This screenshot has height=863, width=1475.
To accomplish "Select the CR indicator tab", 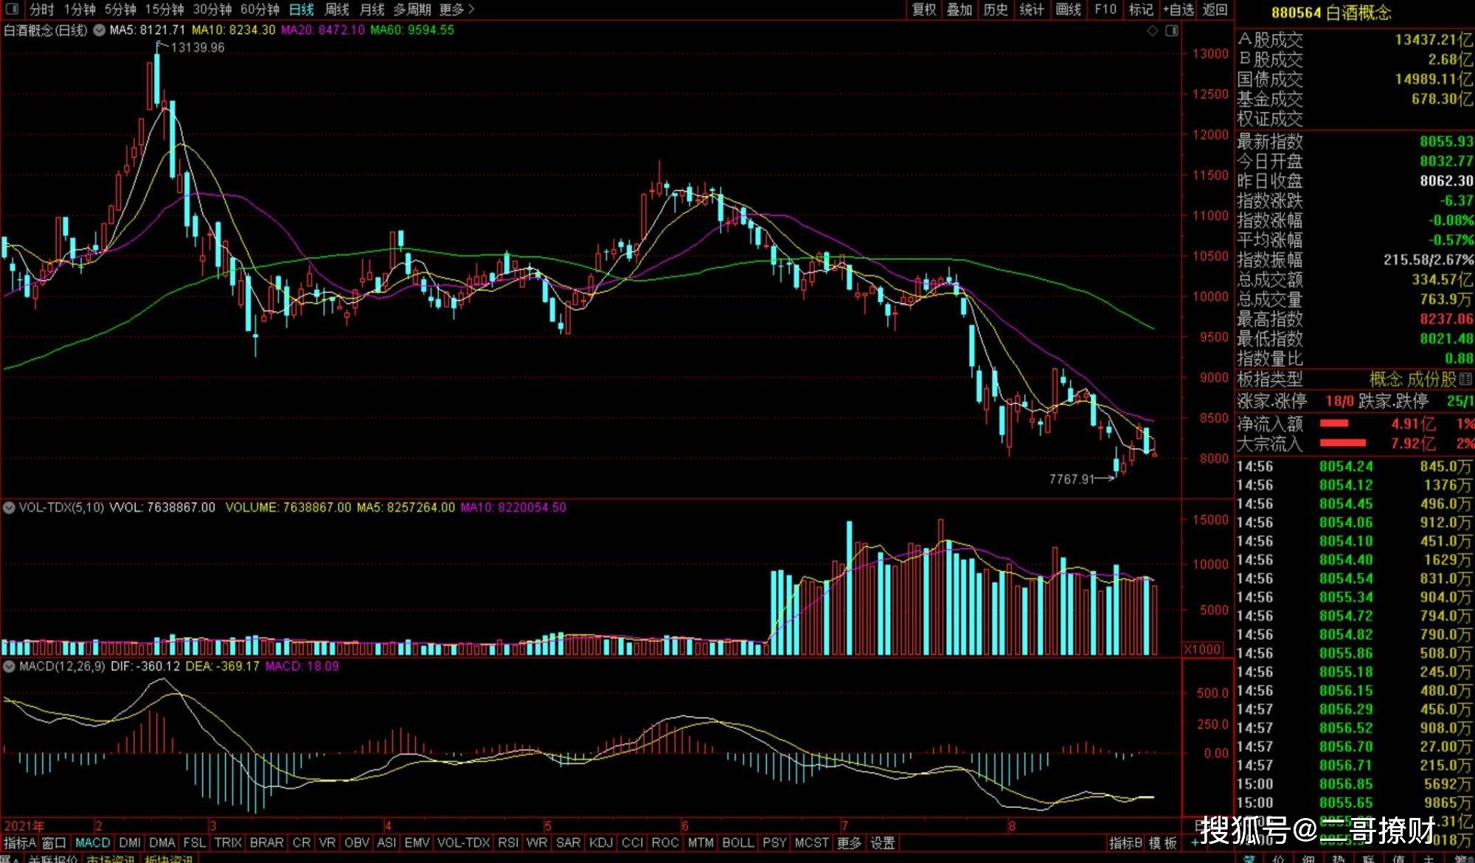I will pos(302,842).
